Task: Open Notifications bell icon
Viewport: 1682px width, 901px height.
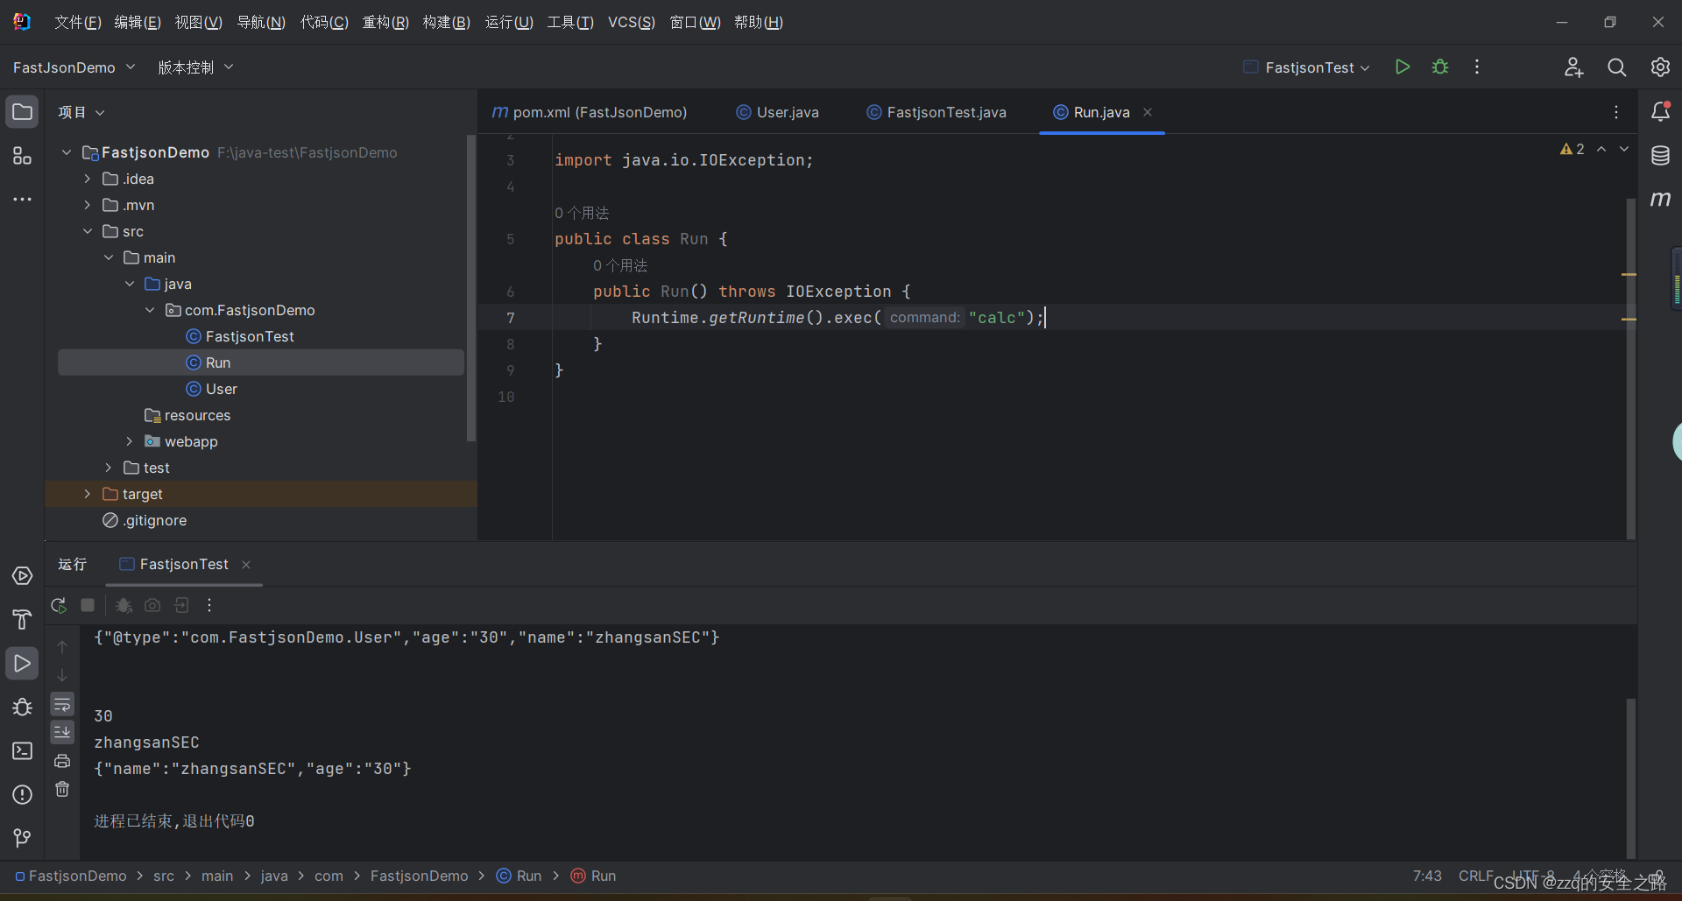Action: (1660, 111)
